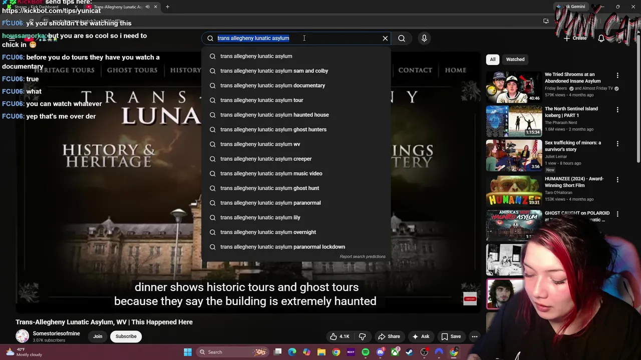Choose suggestion ending in 'haunted house'
The width and height of the screenshot is (641, 360).
[296, 114]
